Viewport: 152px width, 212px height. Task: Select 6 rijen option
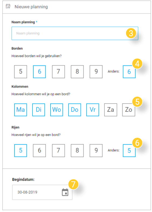point(39,150)
